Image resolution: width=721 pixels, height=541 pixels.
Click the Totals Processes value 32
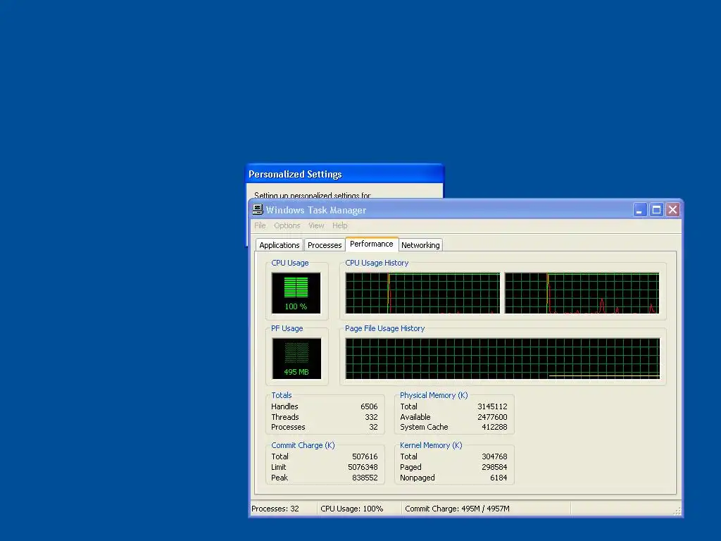pos(373,428)
